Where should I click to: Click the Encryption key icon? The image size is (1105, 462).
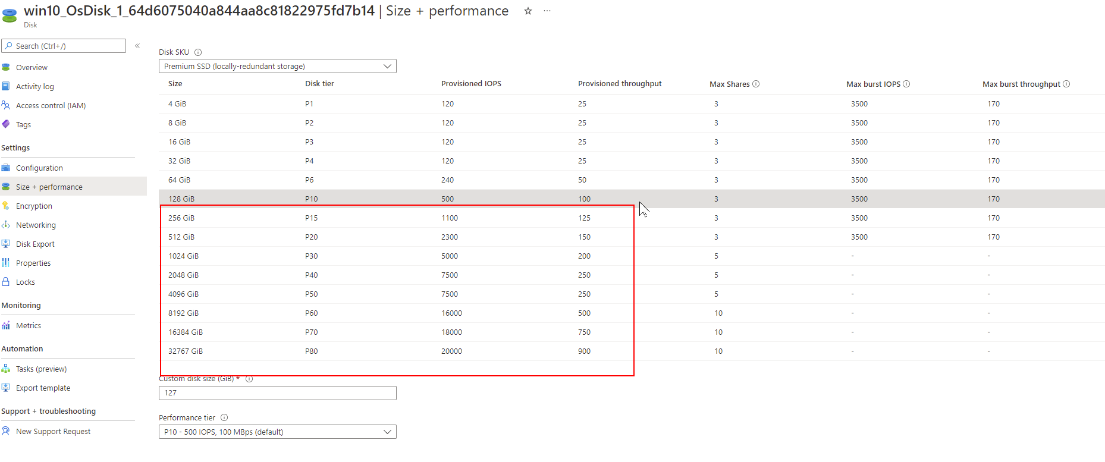[x=6, y=206]
